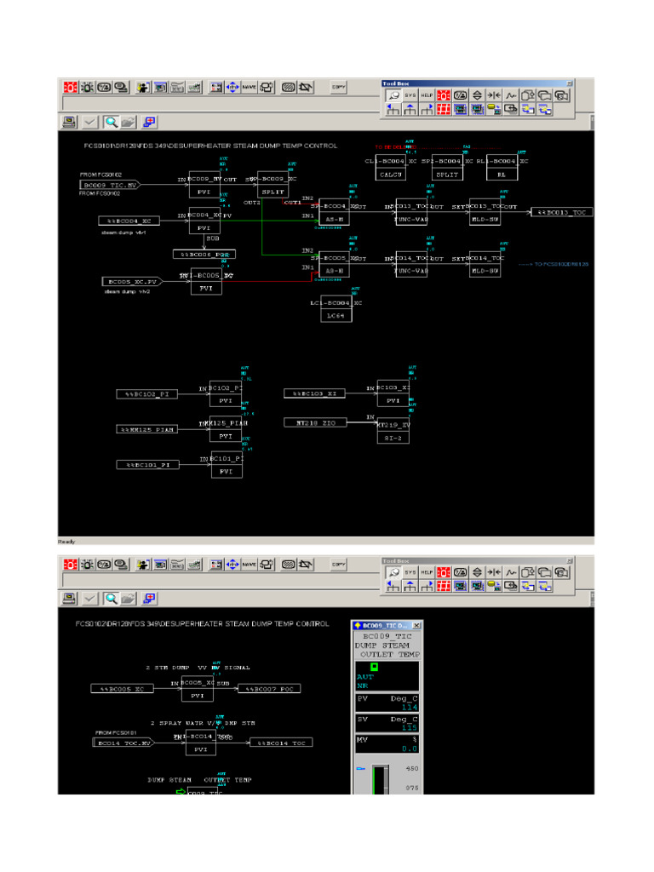The image size is (654, 872).
Task: Click printer icon in FCS0101 second toolbar row
Action: [x=70, y=122]
